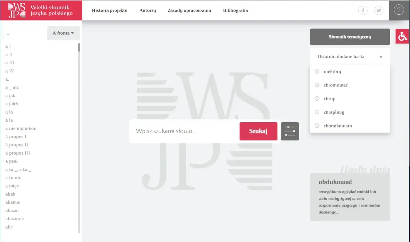Open the Facebook page icon
Image resolution: width=410 pixels, height=242 pixels.
point(363,11)
